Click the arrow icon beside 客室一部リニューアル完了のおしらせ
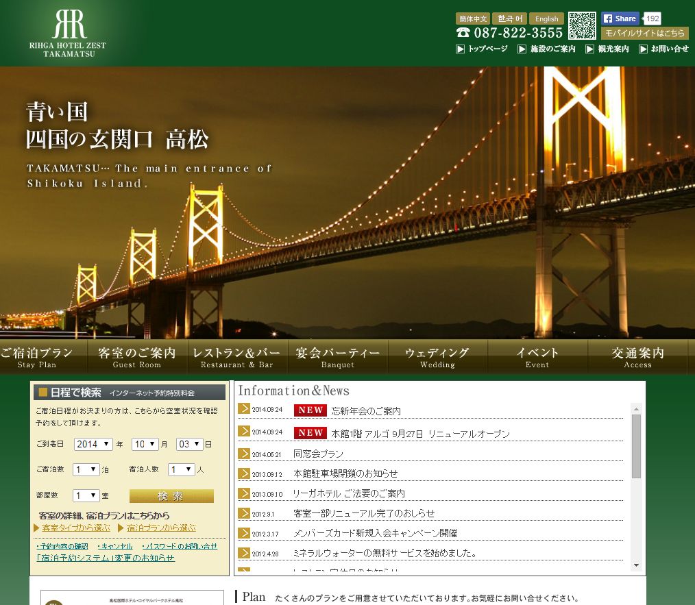 [244, 513]
